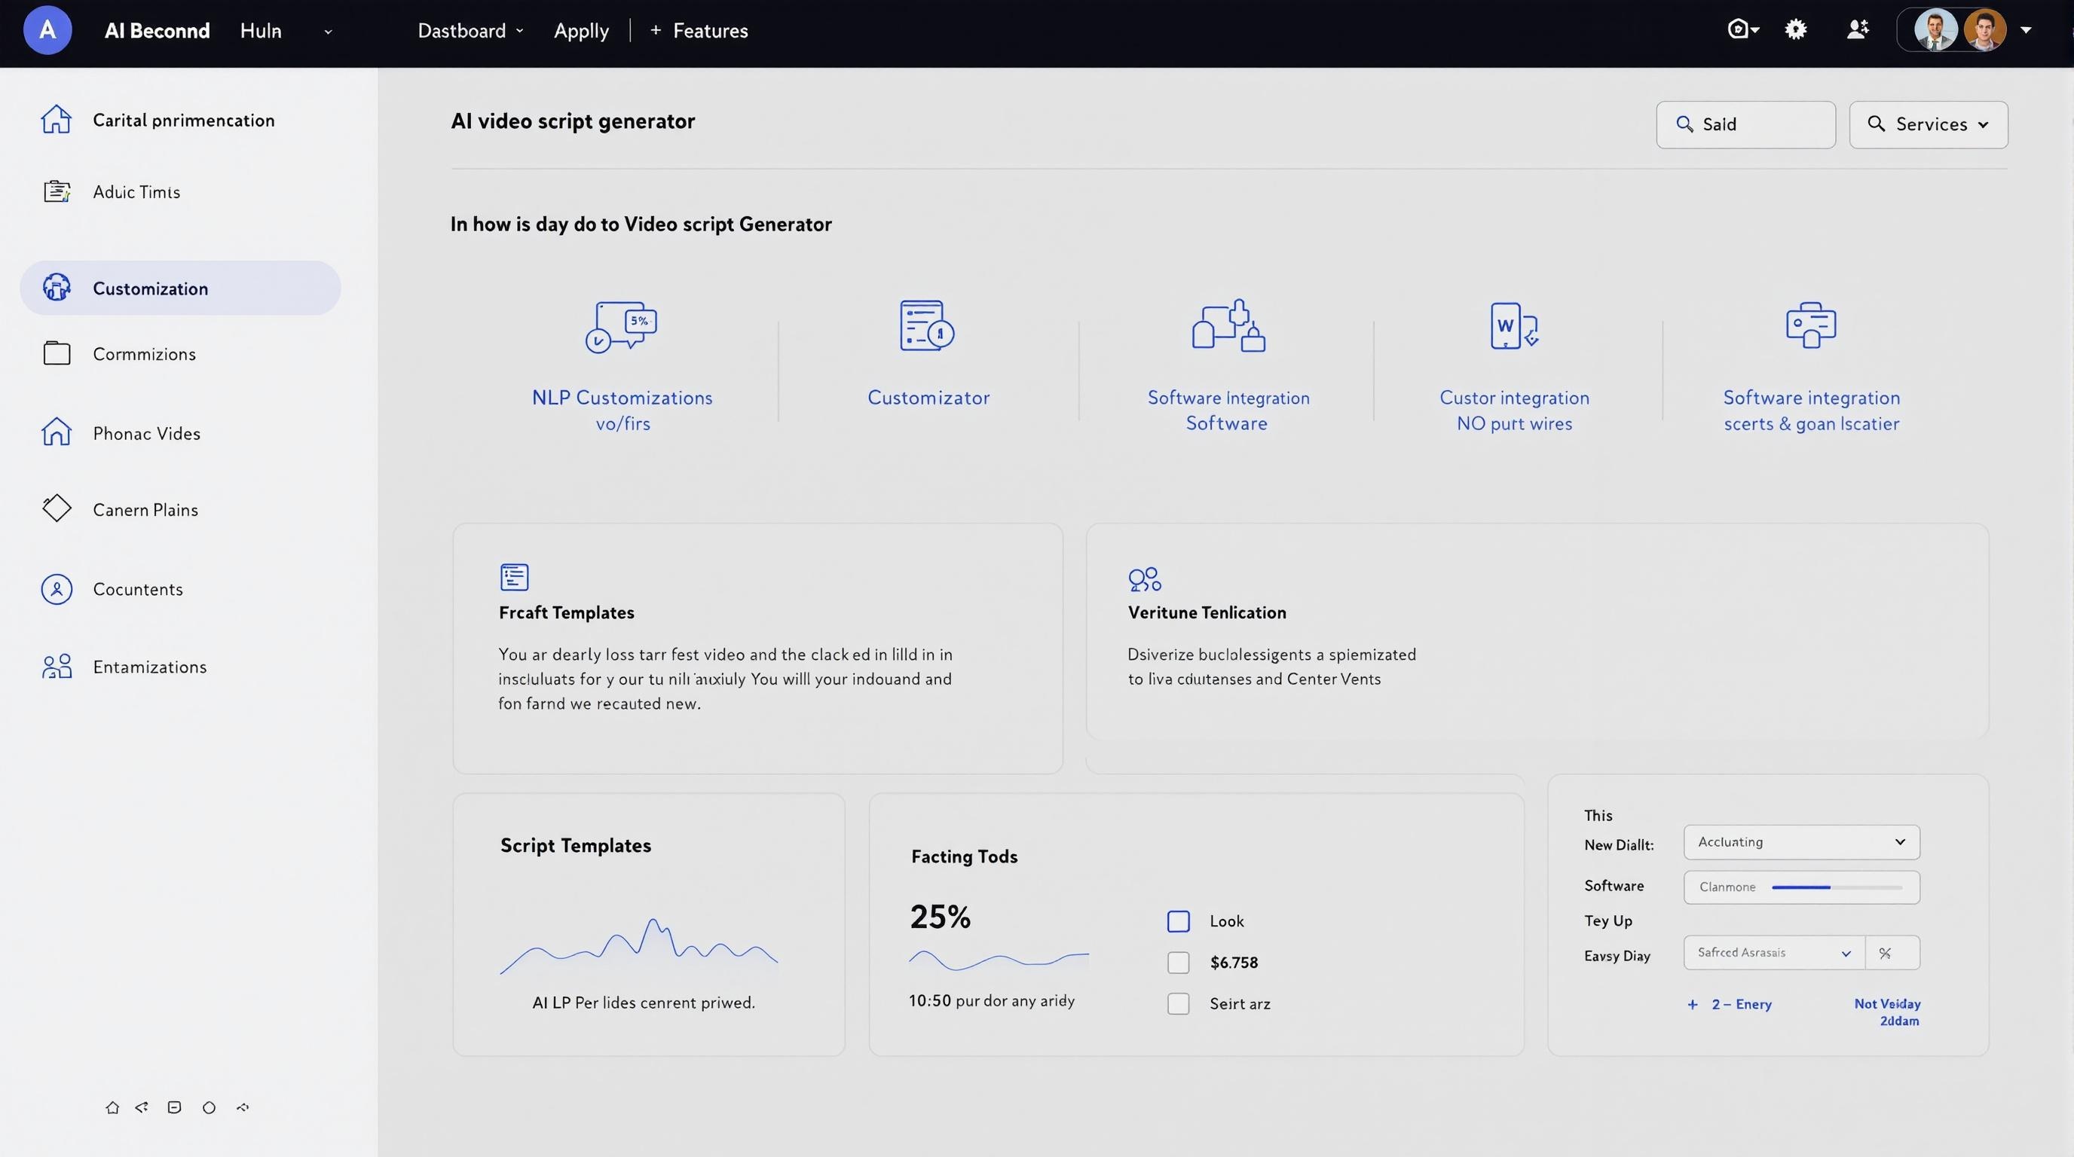Image resolution: width=2074 pixels, height=1157 pixels.
Task: Click the Customizator document icon
Action: point(927,325)
